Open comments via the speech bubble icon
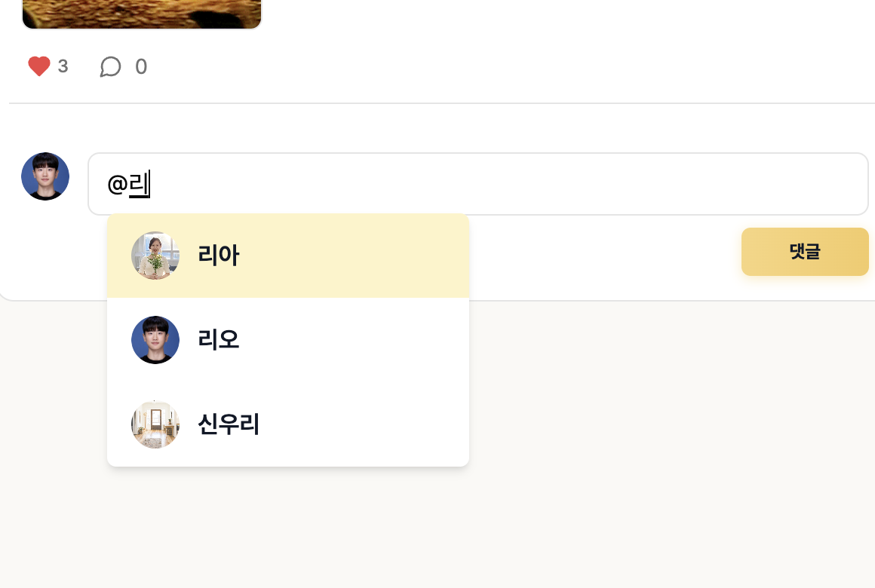The height and width of the screenshot is (588, 875). pyautogui.click(x=110, y=67)
